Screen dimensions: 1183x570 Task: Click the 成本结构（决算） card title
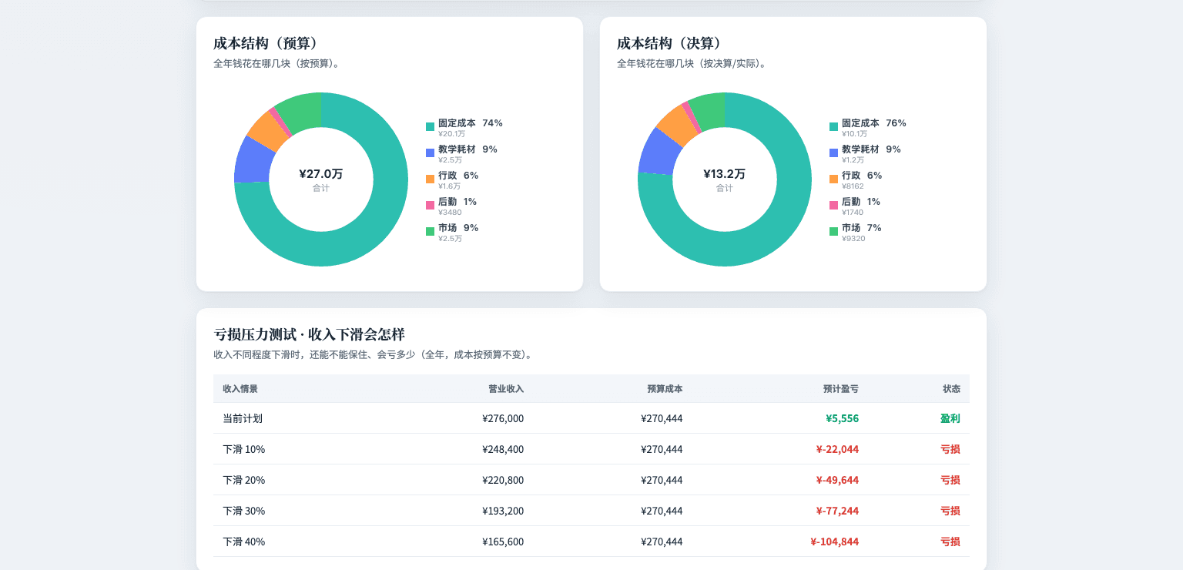coord(669,44)
